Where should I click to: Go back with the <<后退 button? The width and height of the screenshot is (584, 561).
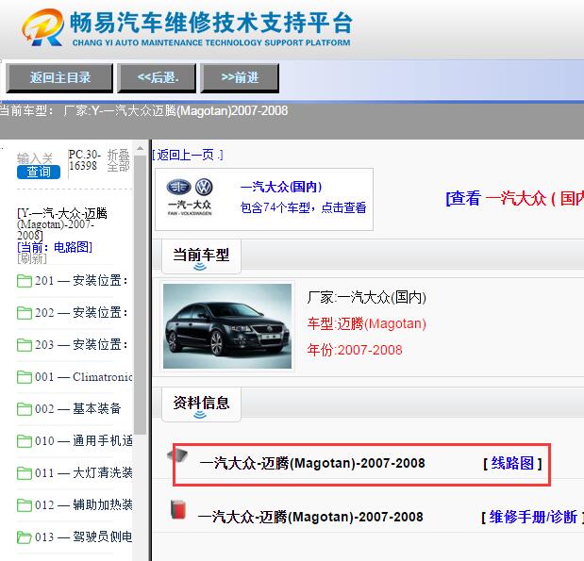click(157, 78)
